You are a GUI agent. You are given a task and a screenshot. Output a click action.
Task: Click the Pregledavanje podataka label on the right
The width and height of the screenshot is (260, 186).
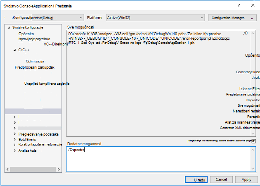click(x=243, y=94)
